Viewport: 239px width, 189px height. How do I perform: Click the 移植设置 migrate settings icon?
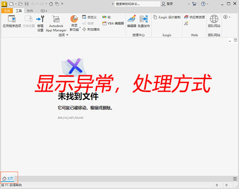[x=40, y=23]
